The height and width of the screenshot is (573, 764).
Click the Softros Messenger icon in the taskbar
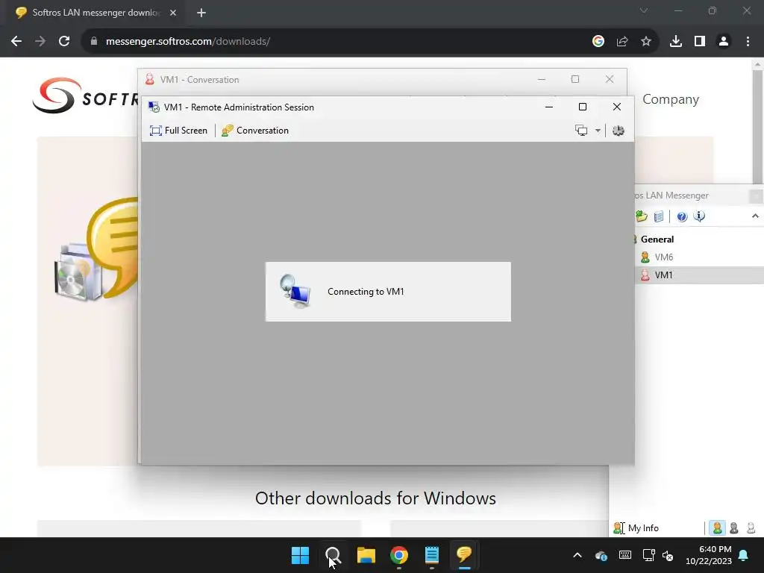464,555
